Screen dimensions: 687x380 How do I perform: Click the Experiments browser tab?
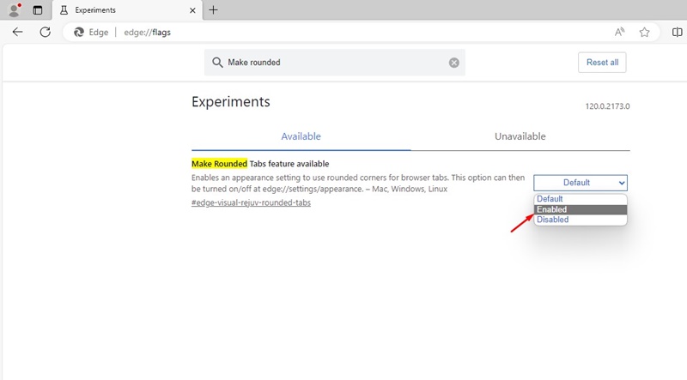(x=127, y=10)
